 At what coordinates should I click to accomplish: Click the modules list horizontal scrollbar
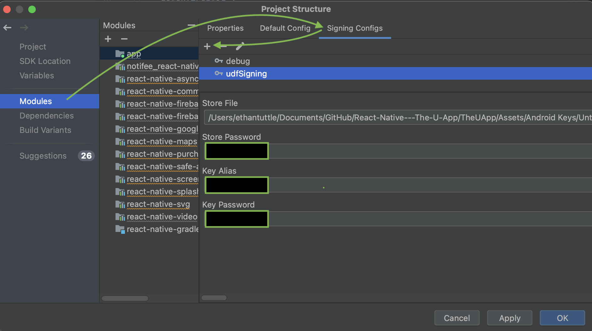tap(125, 298)
